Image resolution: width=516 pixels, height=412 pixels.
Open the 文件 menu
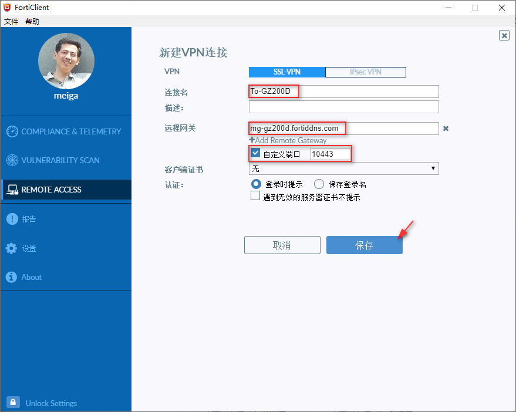(11, 21)
